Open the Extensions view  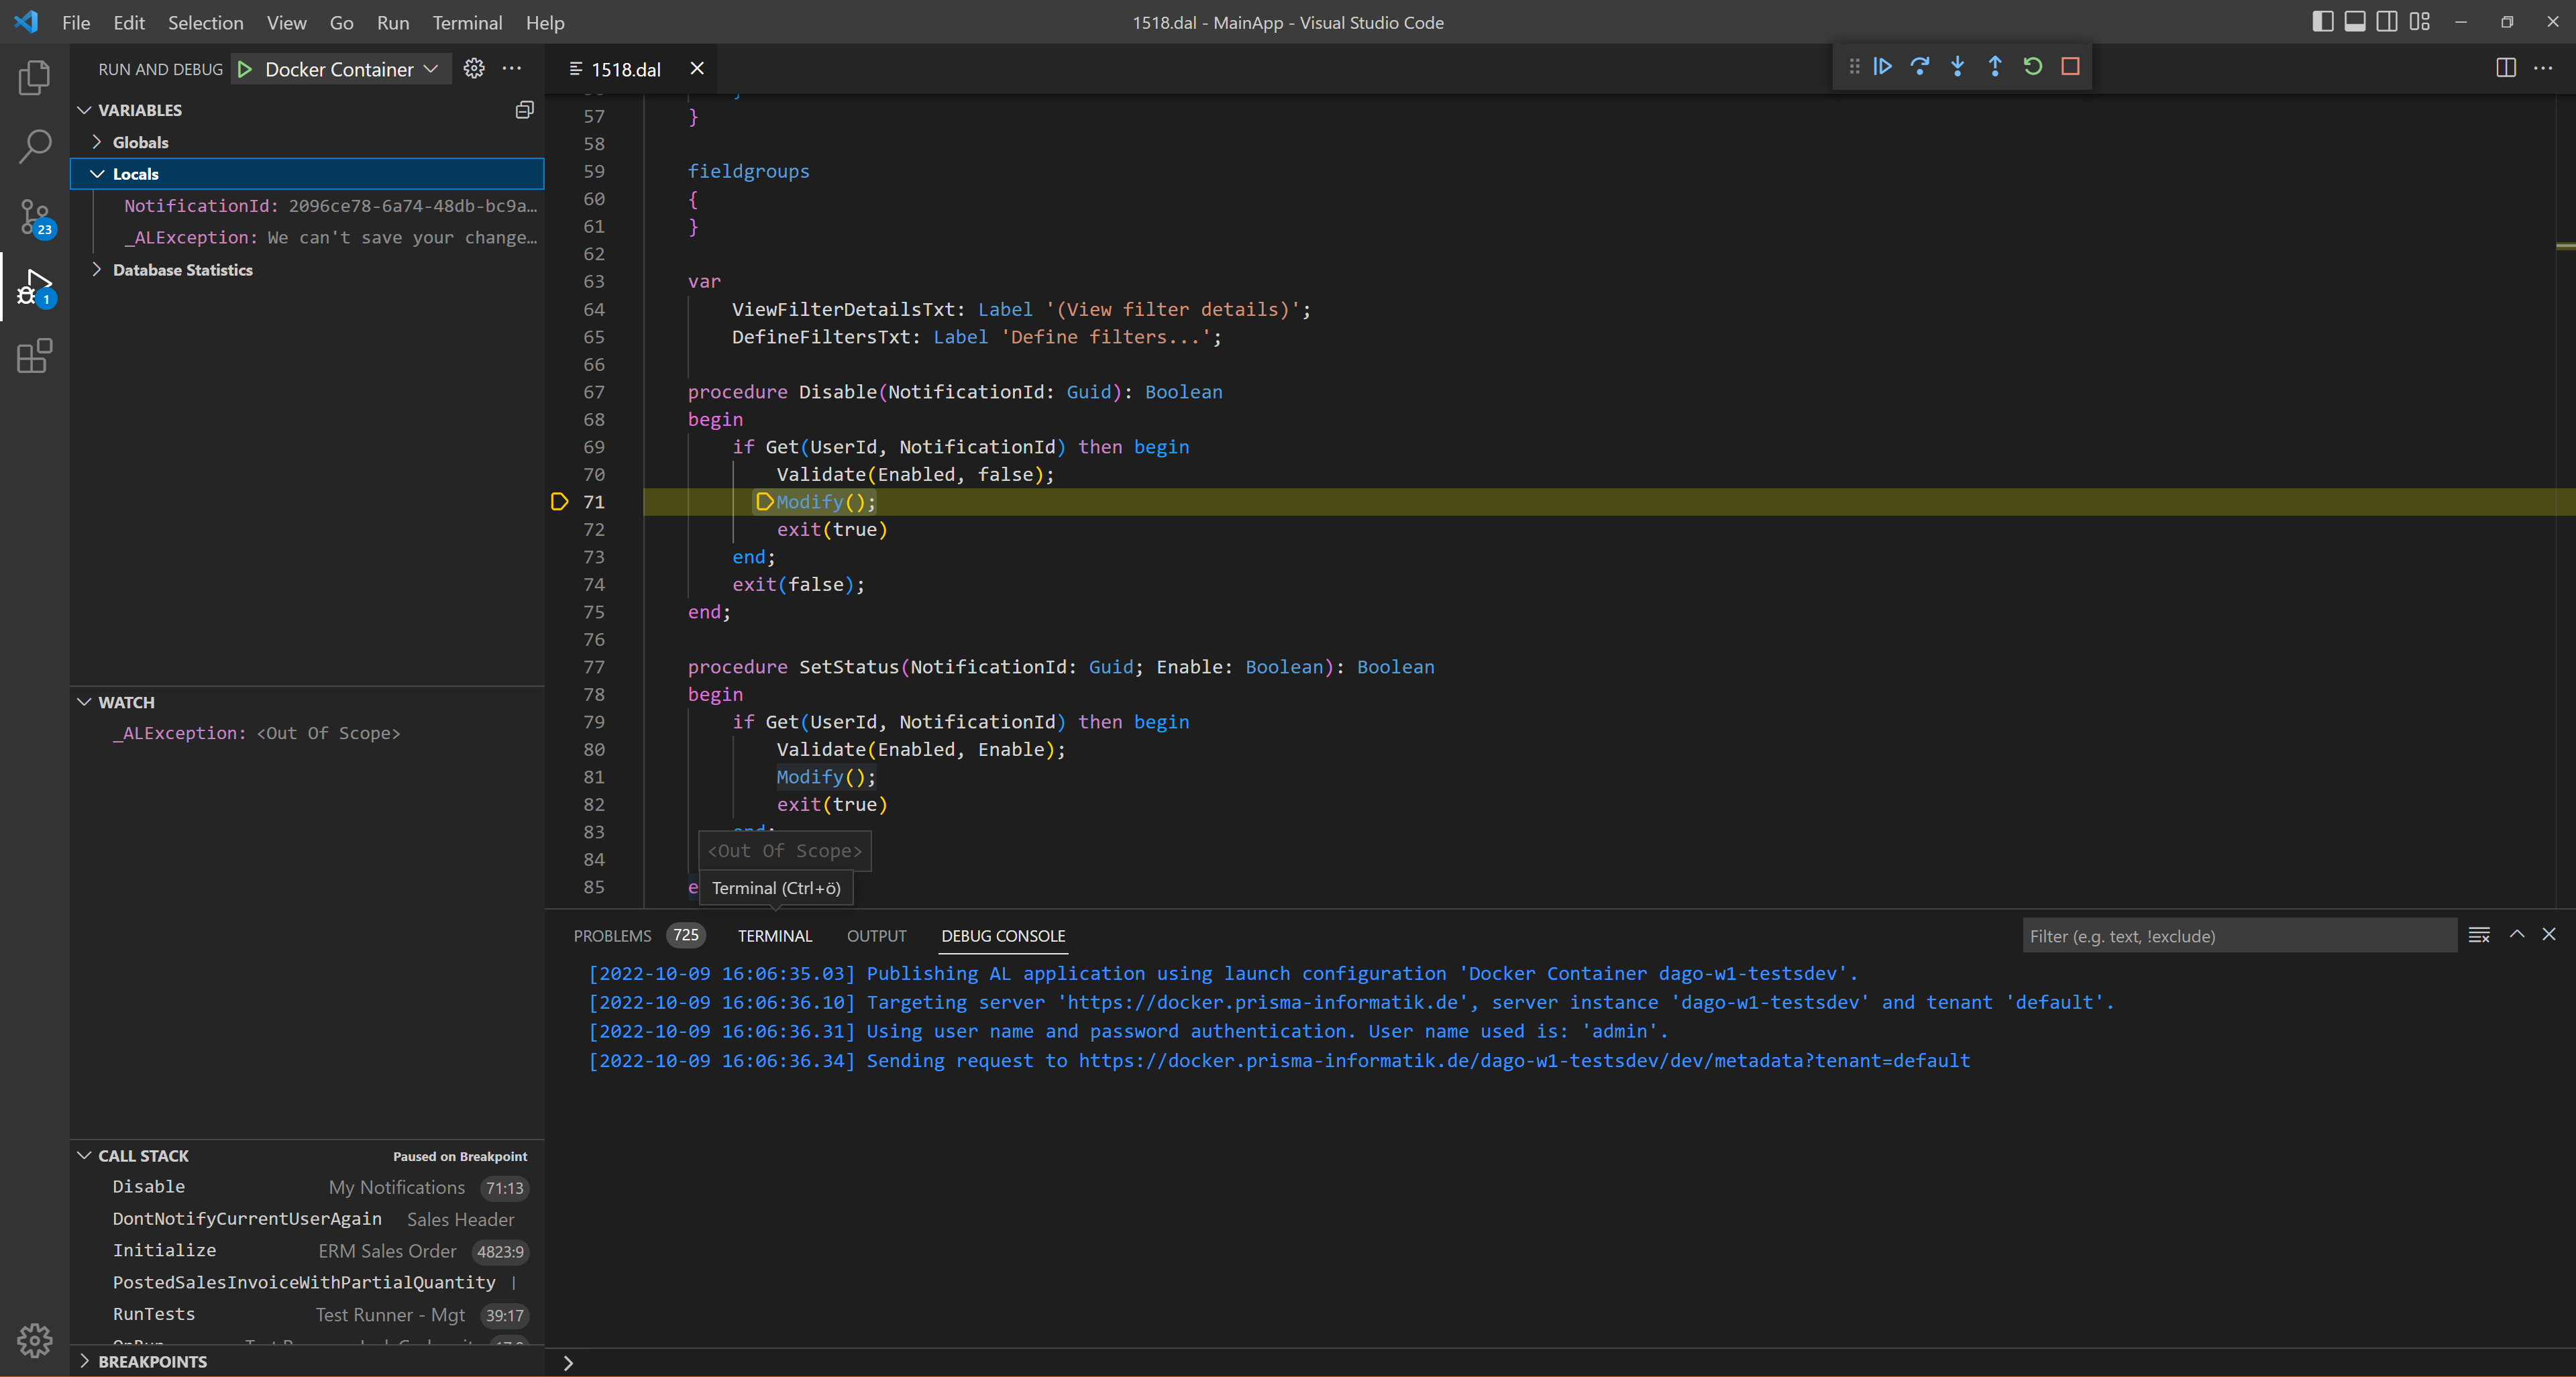click(35, 356)
